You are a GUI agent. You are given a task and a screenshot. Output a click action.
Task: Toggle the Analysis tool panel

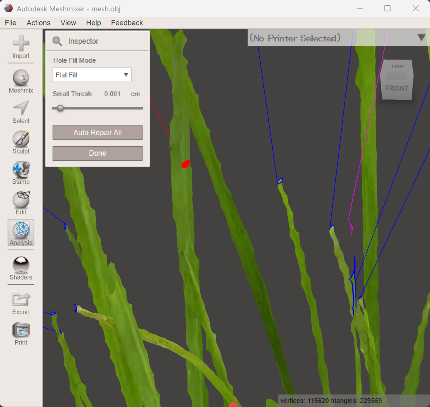click(x=21, y=233)
